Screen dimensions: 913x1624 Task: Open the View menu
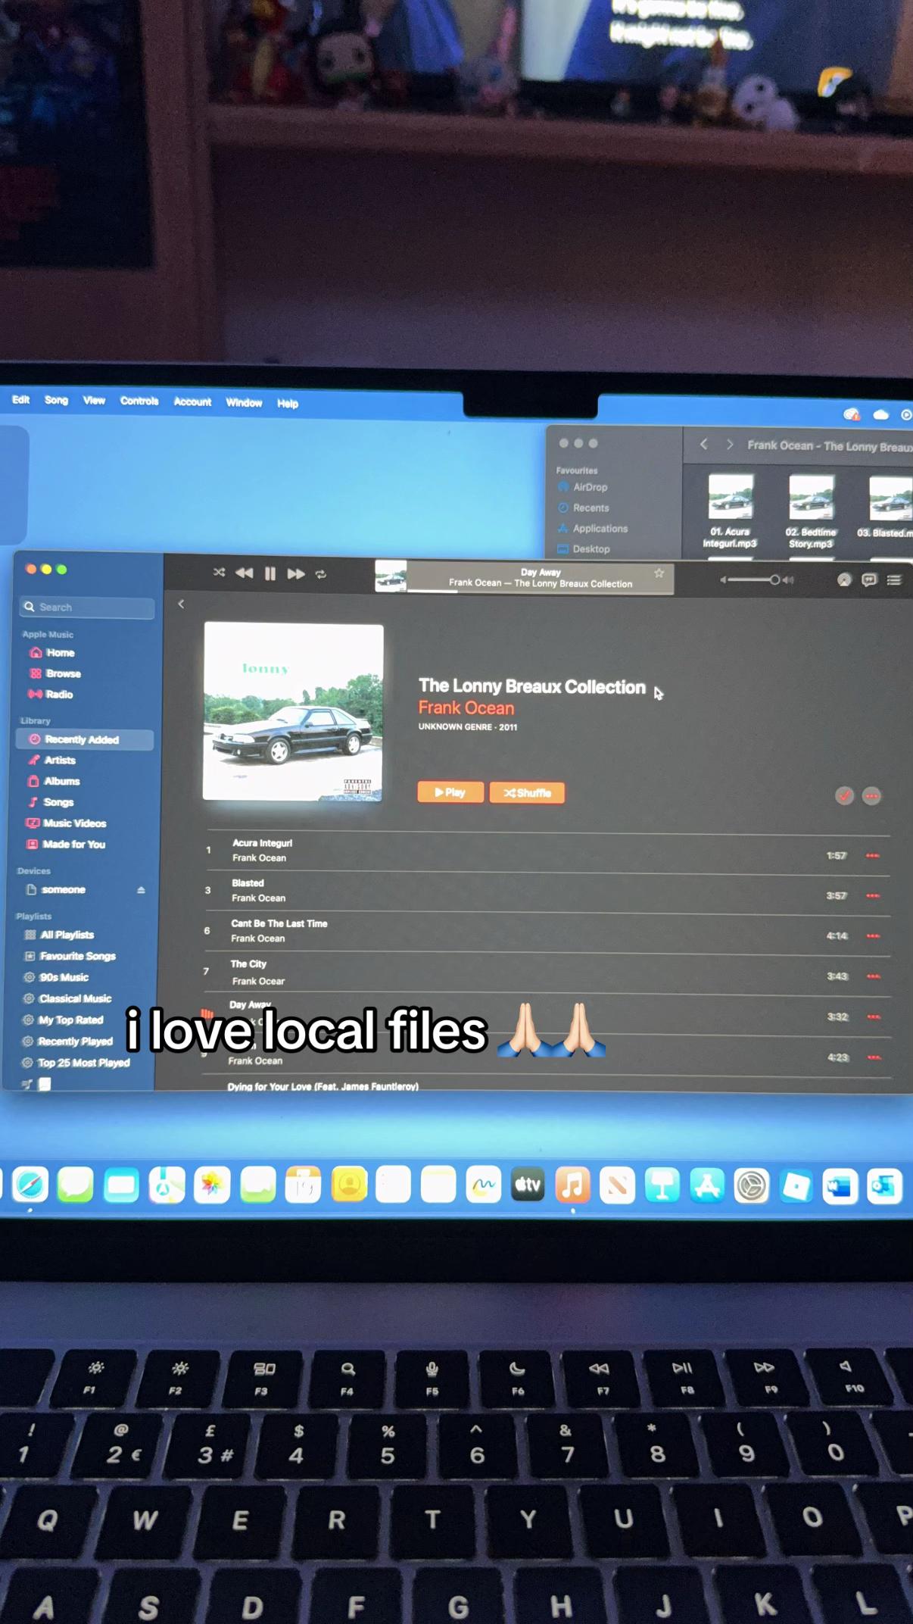point(94,400)
